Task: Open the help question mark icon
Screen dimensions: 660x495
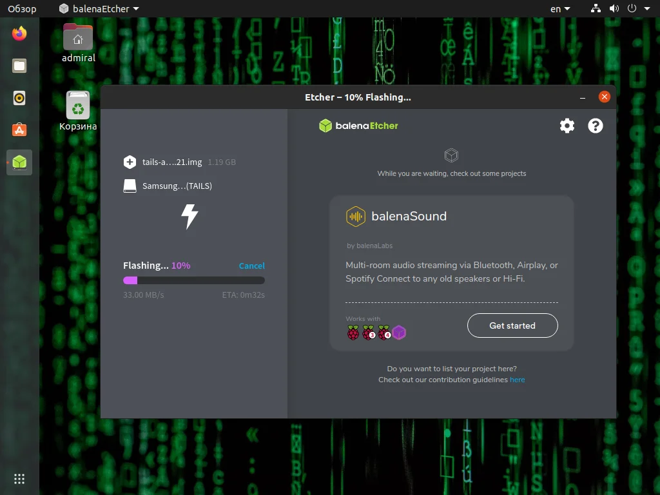Action: click(595, 126)
